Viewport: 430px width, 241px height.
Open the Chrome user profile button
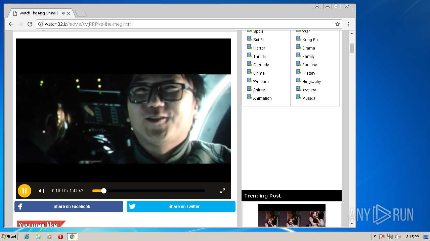tap(317, 6)
